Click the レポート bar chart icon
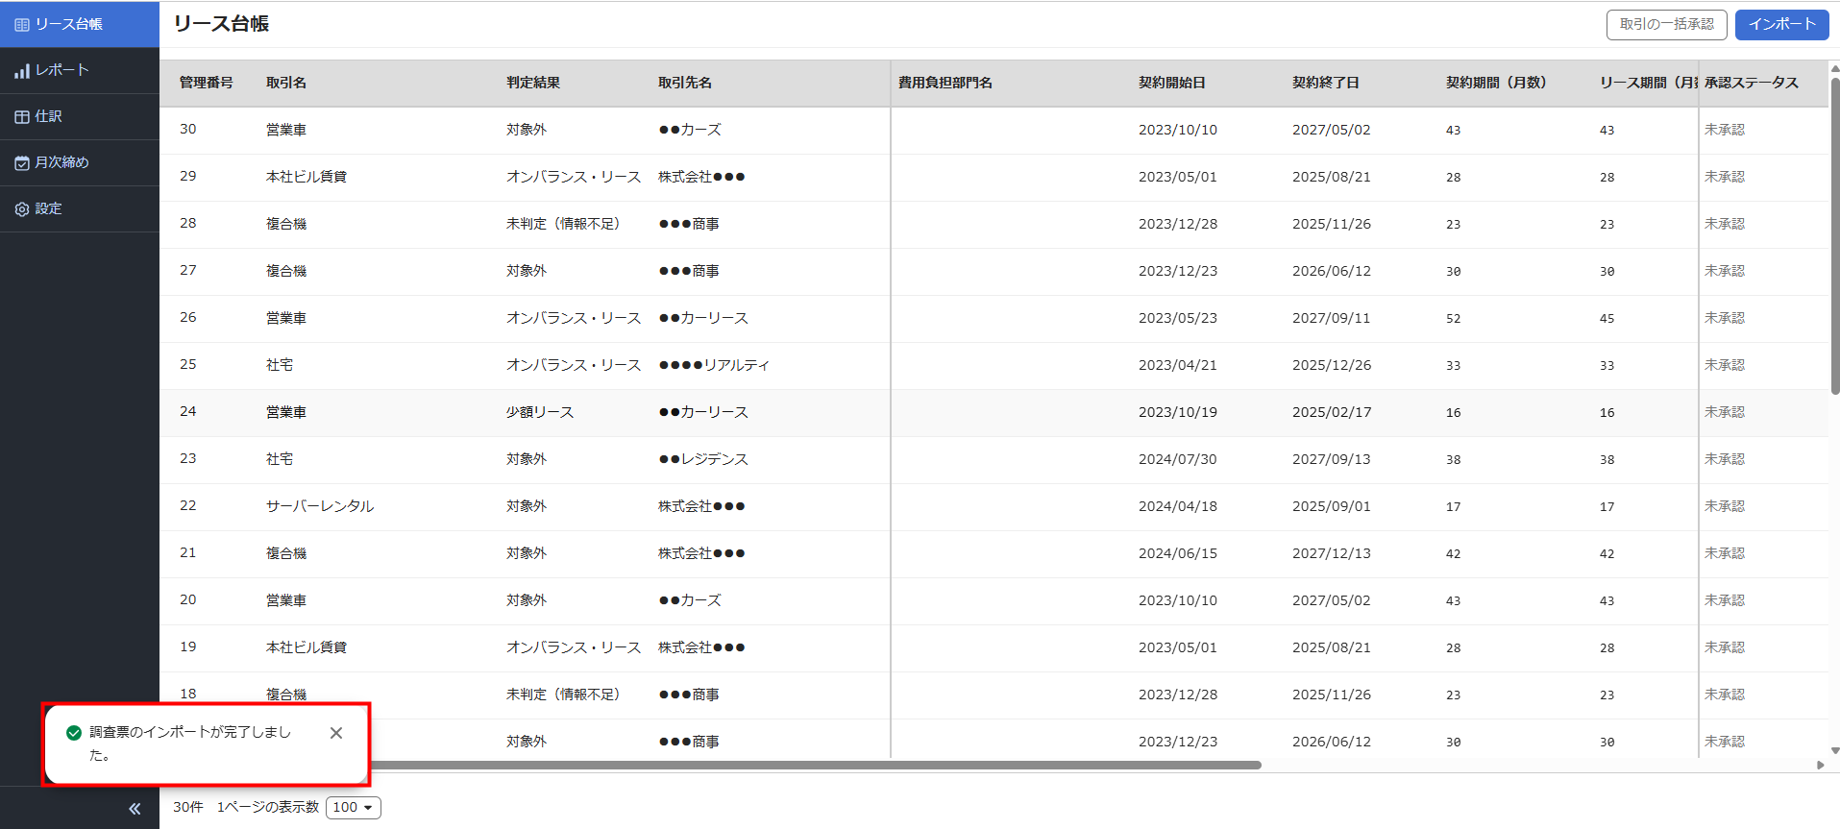The height and width of the screenshot is (829, 1840). point(21,71)
